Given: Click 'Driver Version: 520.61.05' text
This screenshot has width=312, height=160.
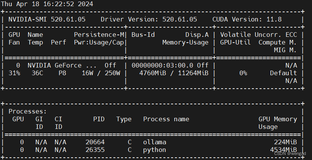Looking at the screenshot, I should pyautogui.click(x=149, y=19).
